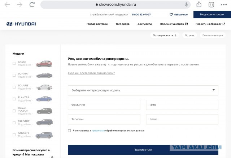Check the SONATA model checkbox

(14, 75)
